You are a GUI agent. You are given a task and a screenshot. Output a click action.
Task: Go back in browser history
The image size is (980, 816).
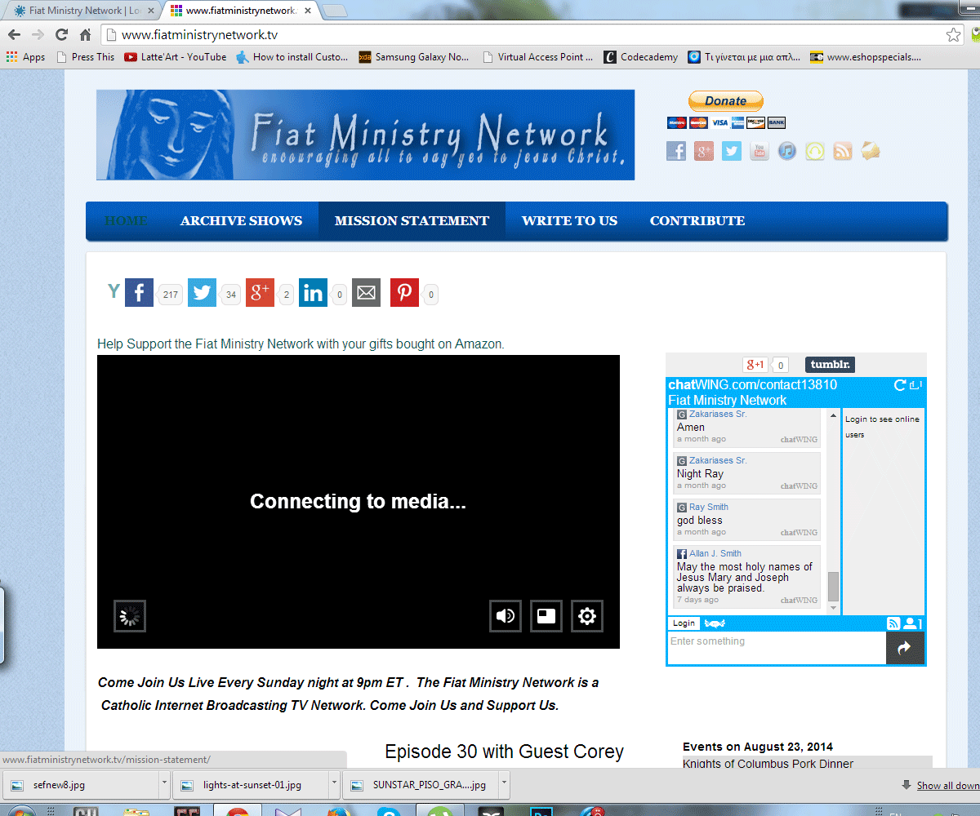coord(14,35)
